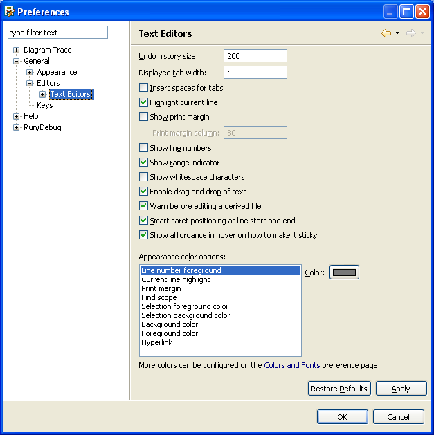
Task: Enable Show line numbers checkbox
Action: tap(143, 147)
